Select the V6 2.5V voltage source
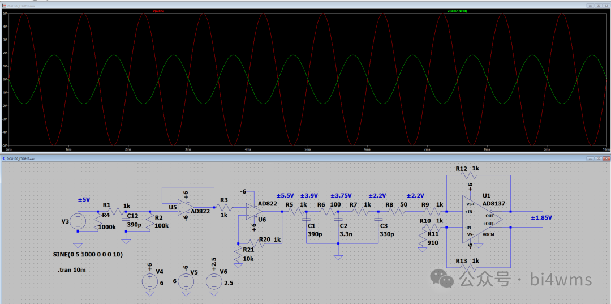611x304 pixels. 214,281
